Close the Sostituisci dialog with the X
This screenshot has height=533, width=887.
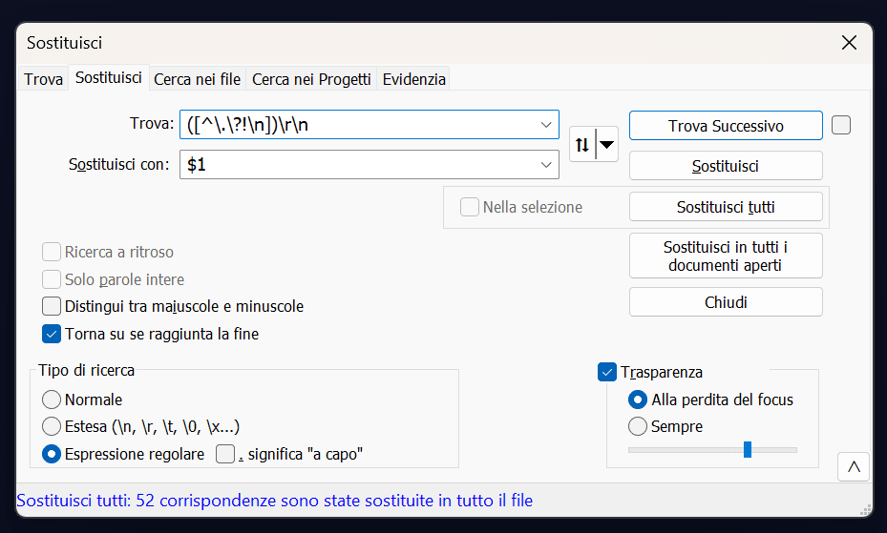click(849, 42)
